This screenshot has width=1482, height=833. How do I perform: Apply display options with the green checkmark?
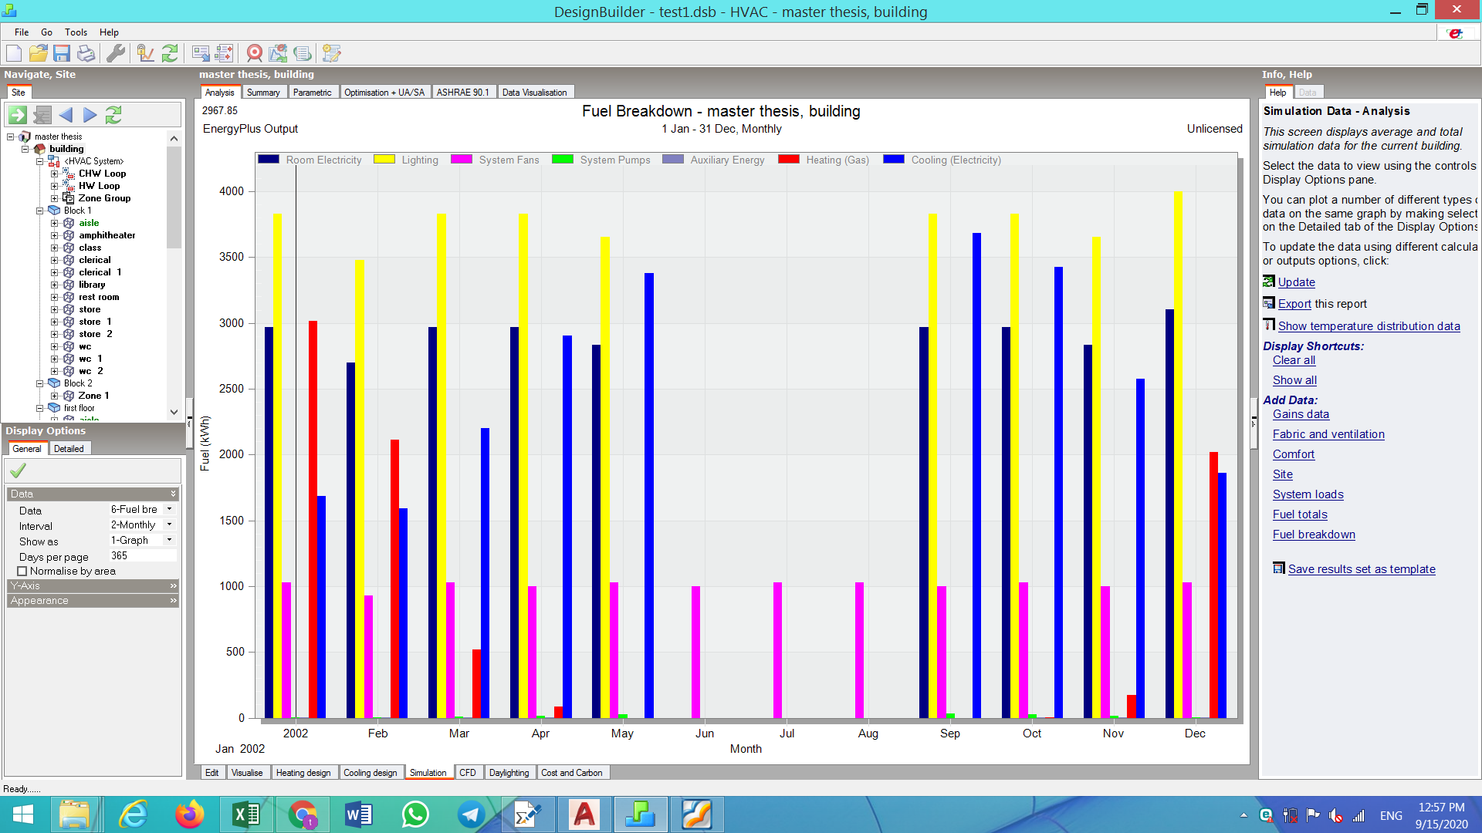[18, 470]
